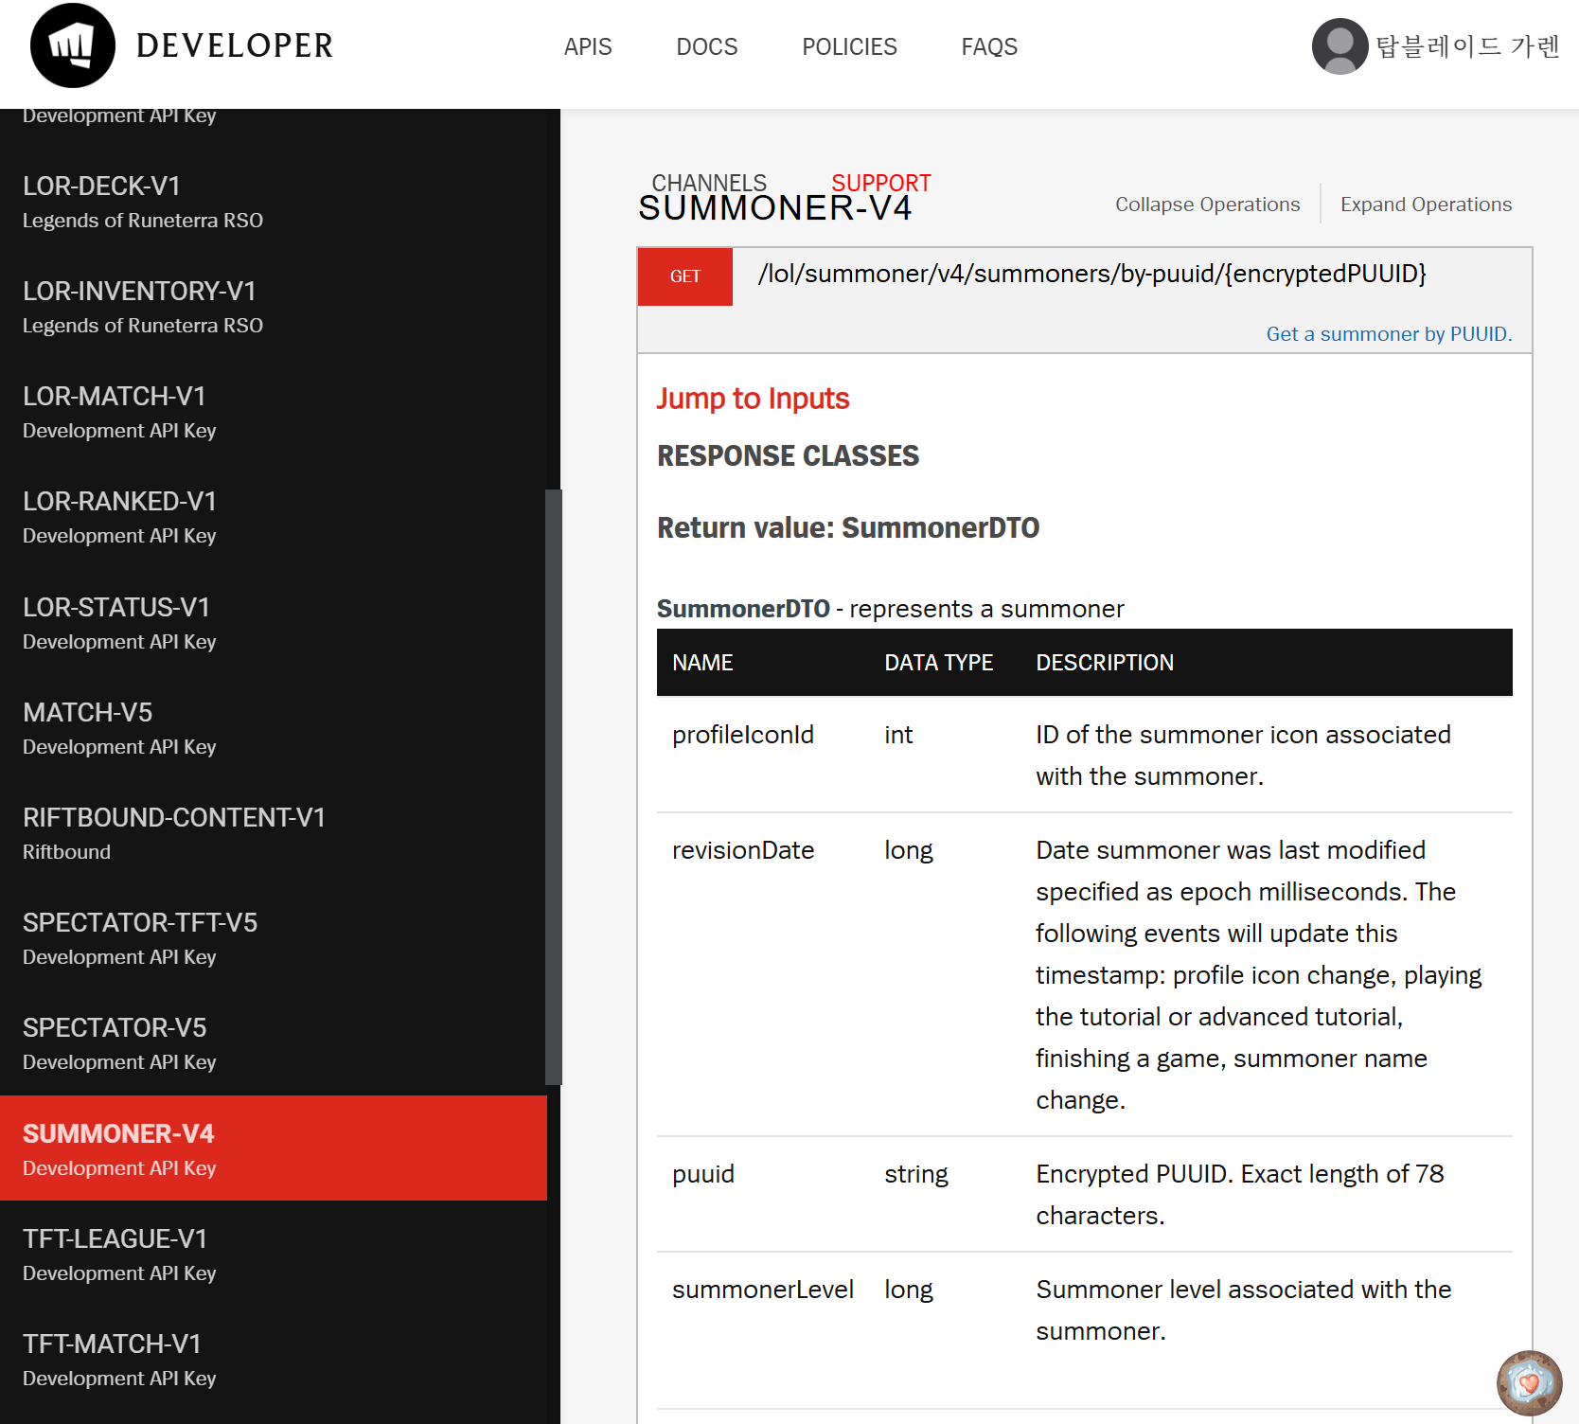Click Expand Operations

(x=1426, y=205)
